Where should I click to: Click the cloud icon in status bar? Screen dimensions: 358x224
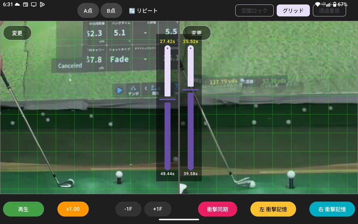(17, 4)
